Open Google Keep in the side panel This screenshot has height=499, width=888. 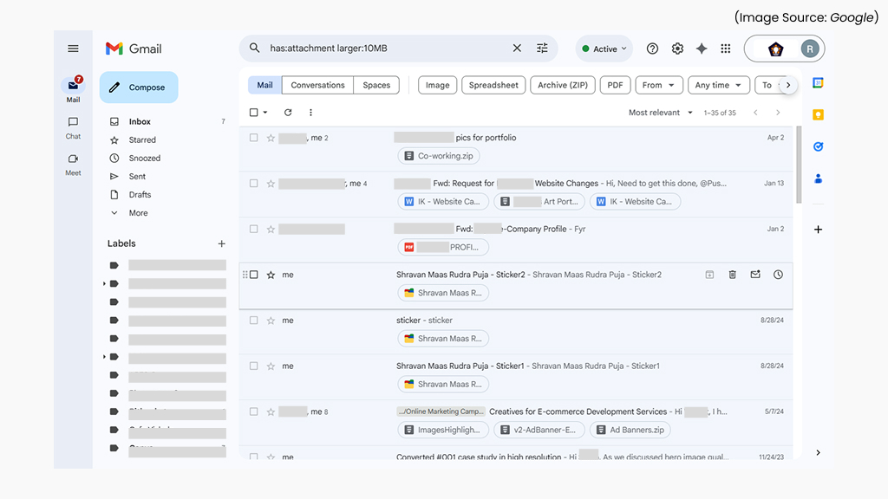click(x=817, y=114)
